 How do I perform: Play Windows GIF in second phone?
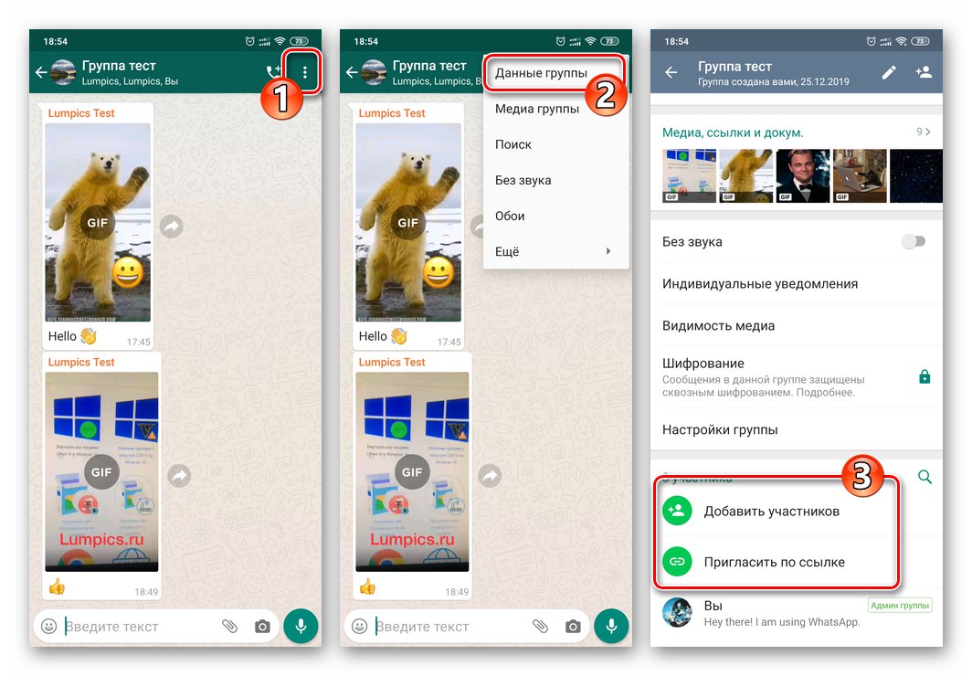pos(412,471)
